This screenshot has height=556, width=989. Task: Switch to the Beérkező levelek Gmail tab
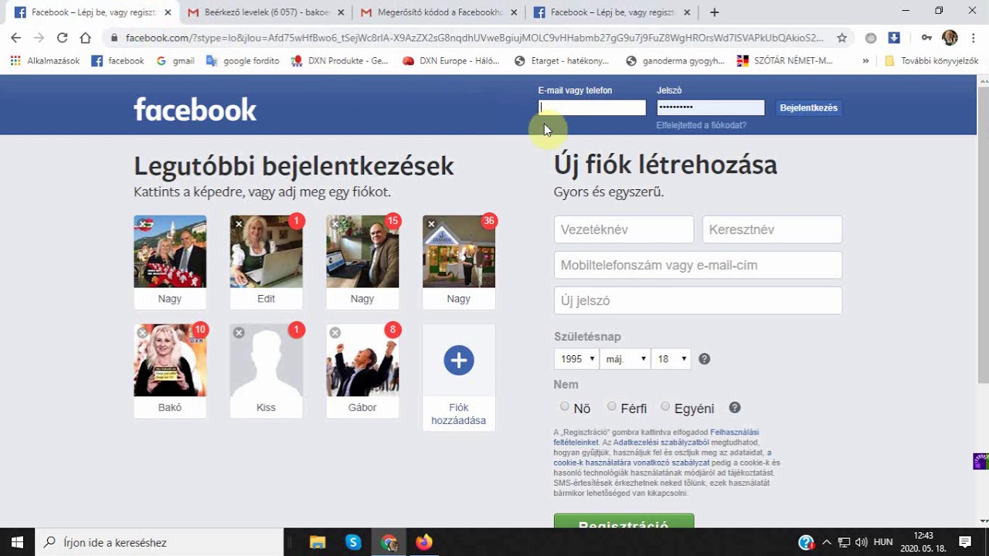pyautogui.click(x=265, y=12)
